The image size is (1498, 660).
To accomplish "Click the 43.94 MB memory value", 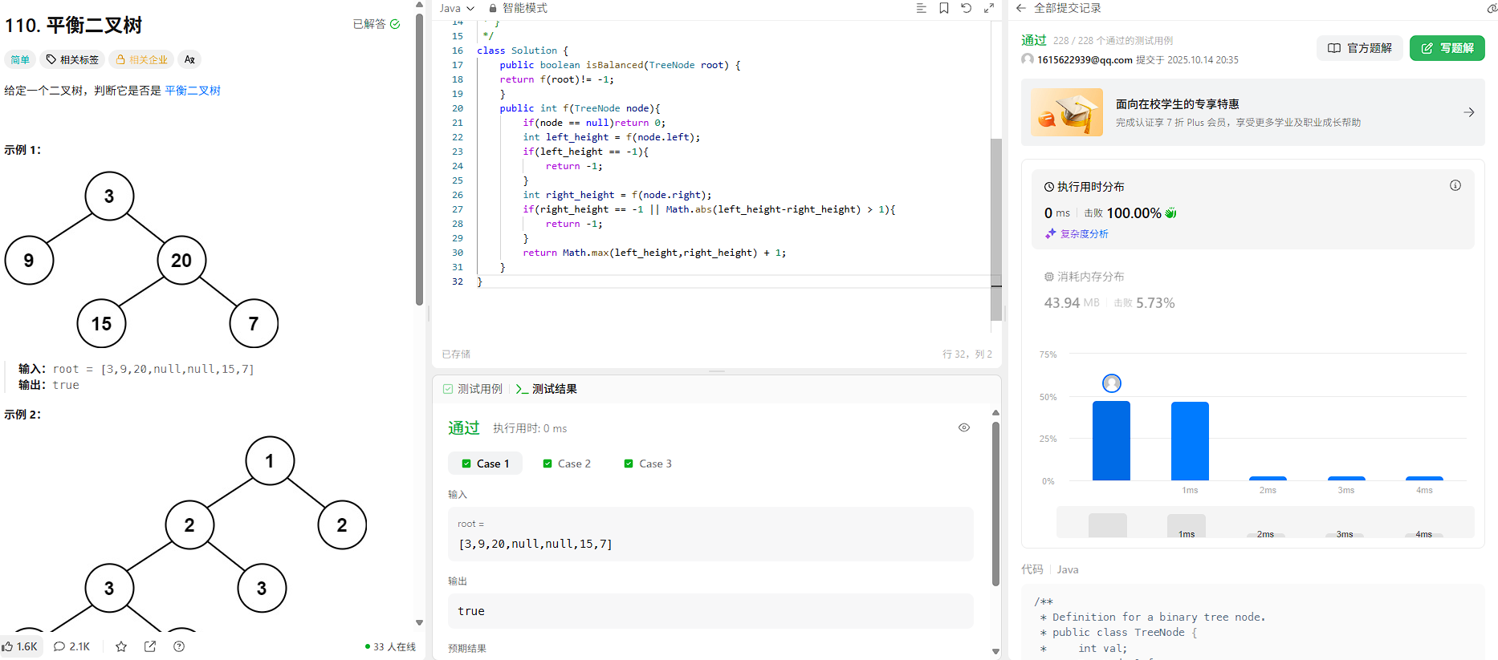I will (1072, 303).
